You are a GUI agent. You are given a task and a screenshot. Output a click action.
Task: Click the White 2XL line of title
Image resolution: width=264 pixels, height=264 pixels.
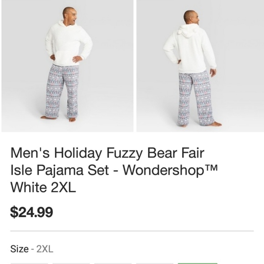point(43,188)
